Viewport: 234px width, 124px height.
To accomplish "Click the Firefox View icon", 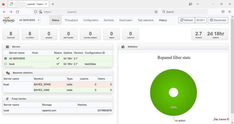I will pos(3,4).
